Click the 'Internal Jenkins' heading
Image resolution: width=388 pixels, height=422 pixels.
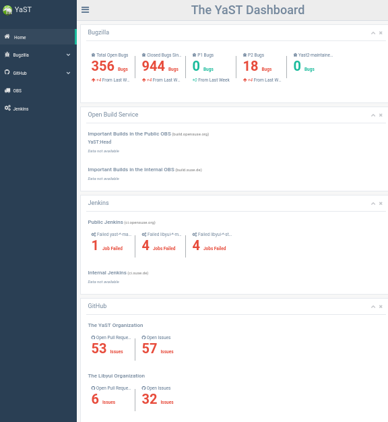(107, 272)
